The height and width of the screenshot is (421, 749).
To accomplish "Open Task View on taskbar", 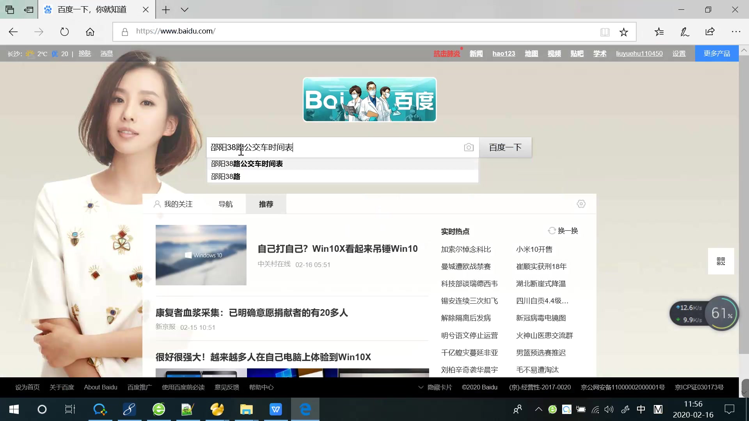I will 70,409.
